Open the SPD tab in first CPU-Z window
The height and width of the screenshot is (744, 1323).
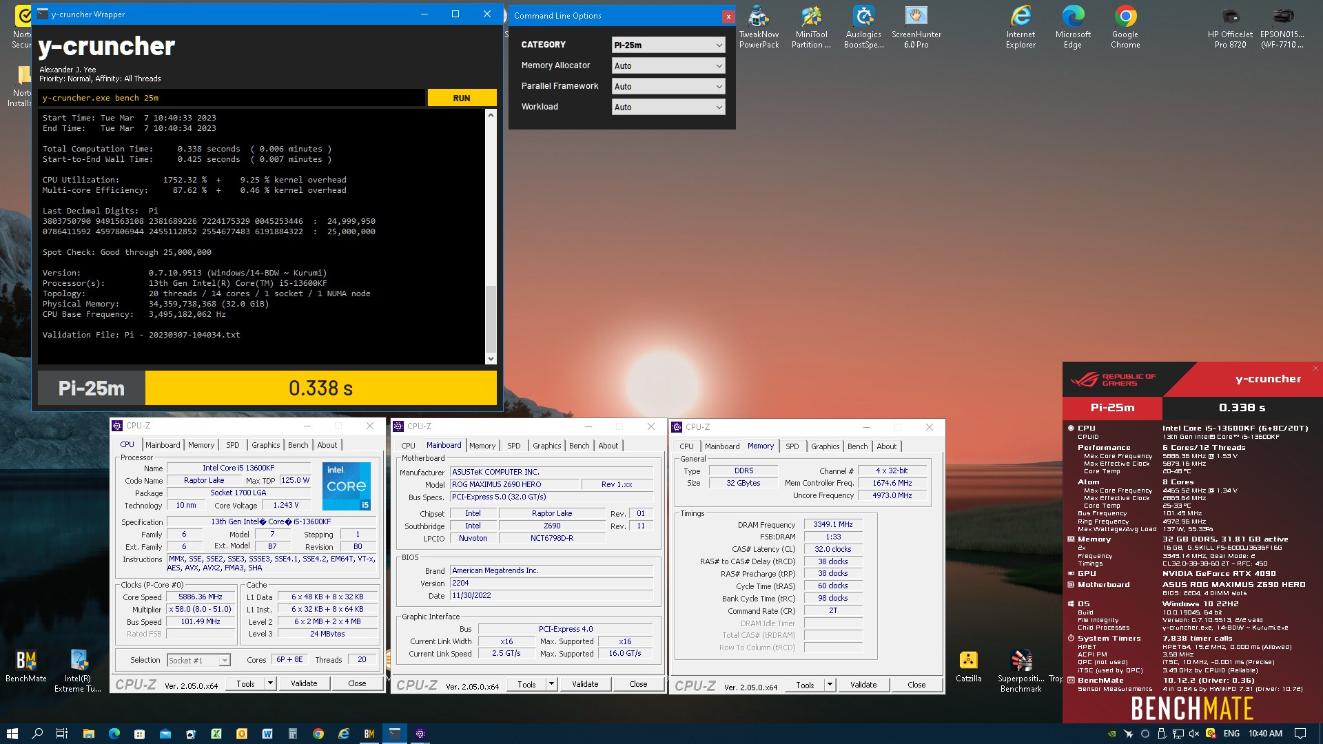[x=233, y=445]
